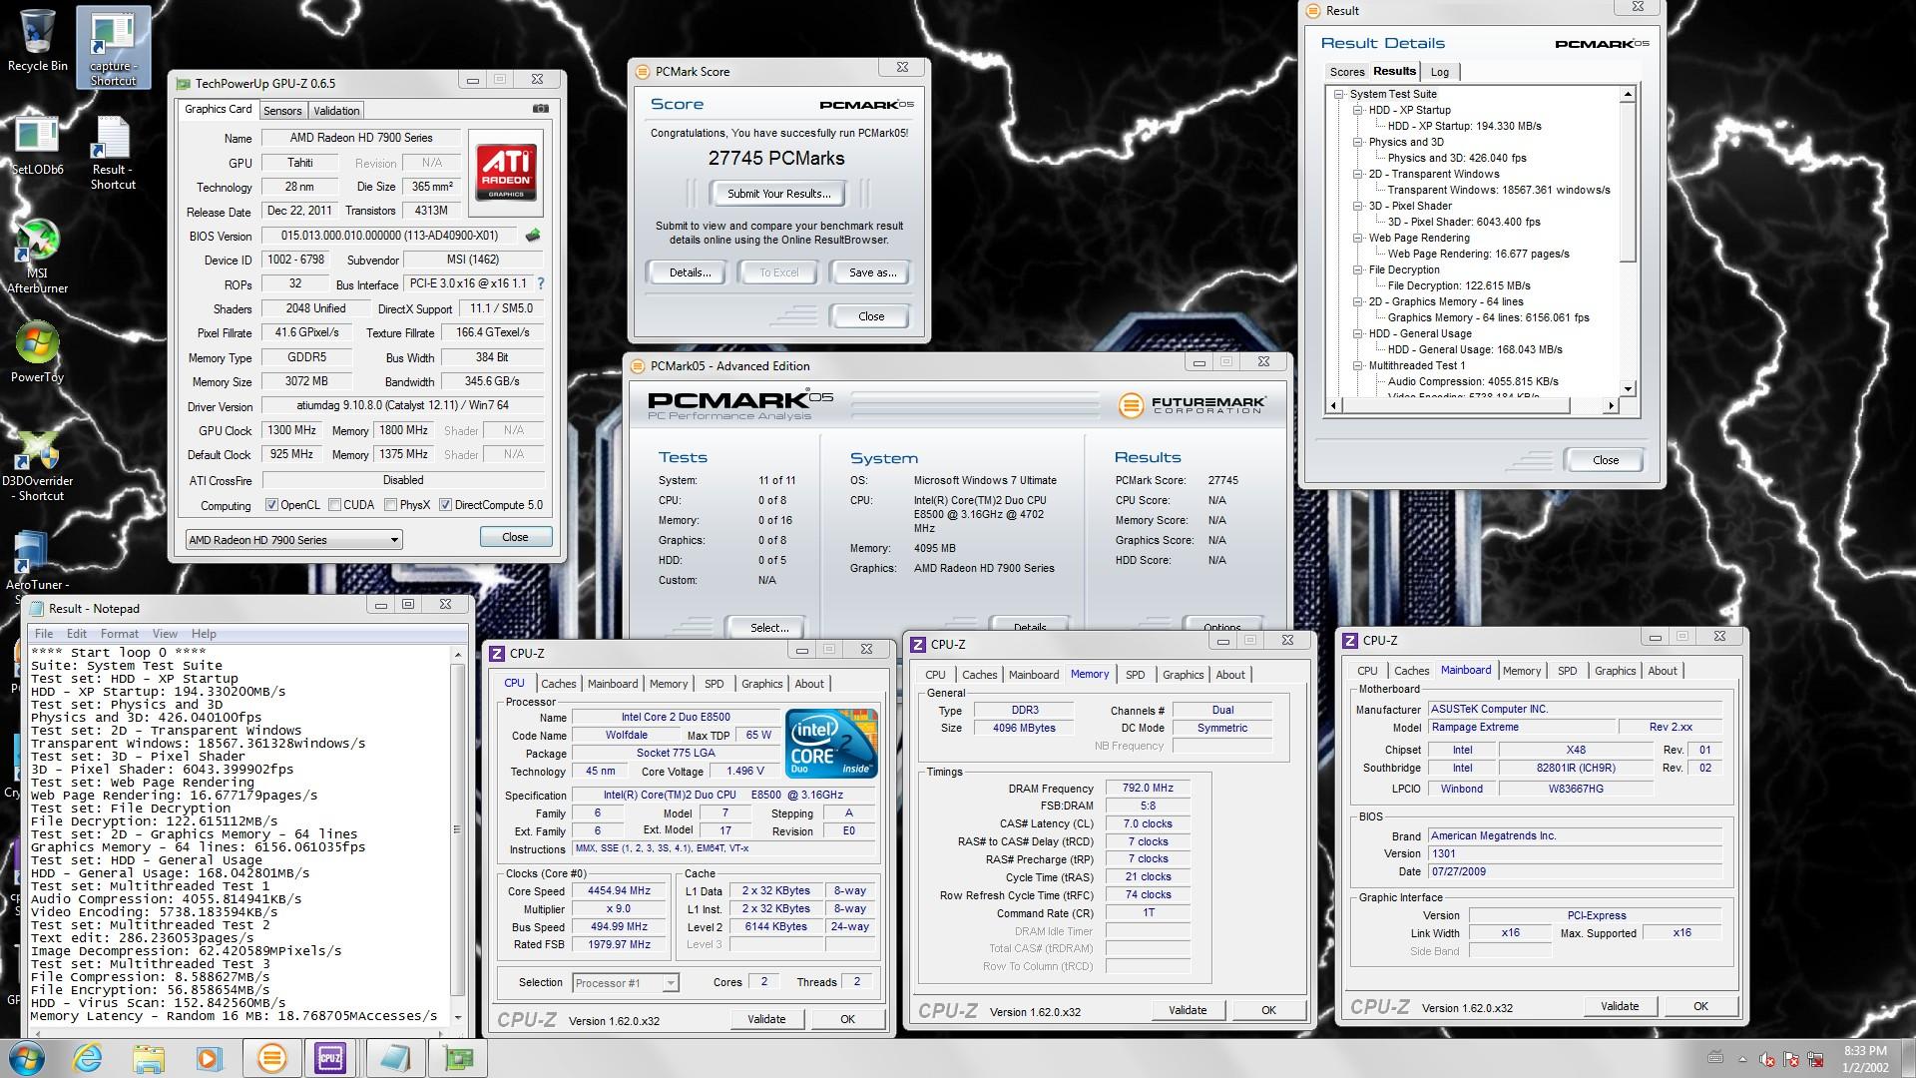The image size is (1916, 1078).
Task: Select the D3DOverrider shortcut desktop icon
Action: pyautogui.click(x=37, y=466)
